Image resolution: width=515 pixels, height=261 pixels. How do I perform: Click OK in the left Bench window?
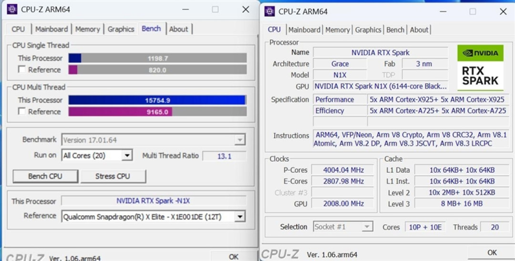(x=234, y=256)
